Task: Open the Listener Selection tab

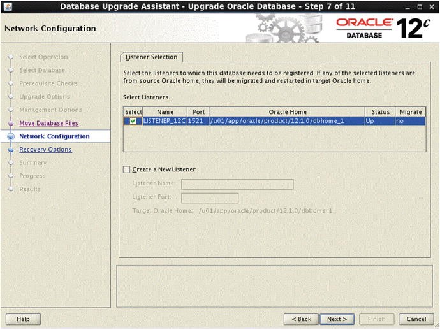Action: point(152,57)
